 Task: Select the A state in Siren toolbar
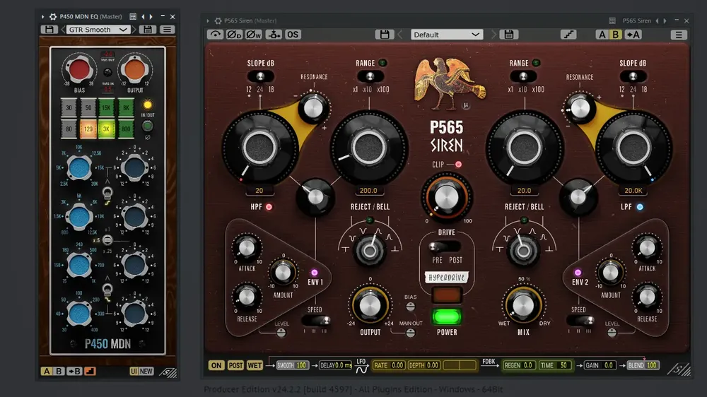pyautogui.click(x=602, y=35)
